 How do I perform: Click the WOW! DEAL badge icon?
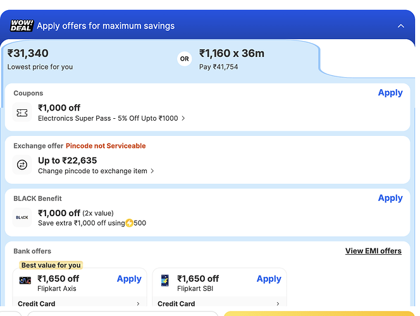click(x=22, y=25)
